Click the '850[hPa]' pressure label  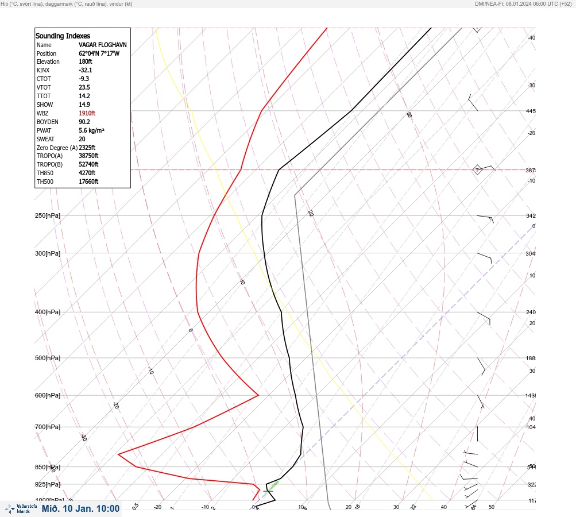(48, 468)
